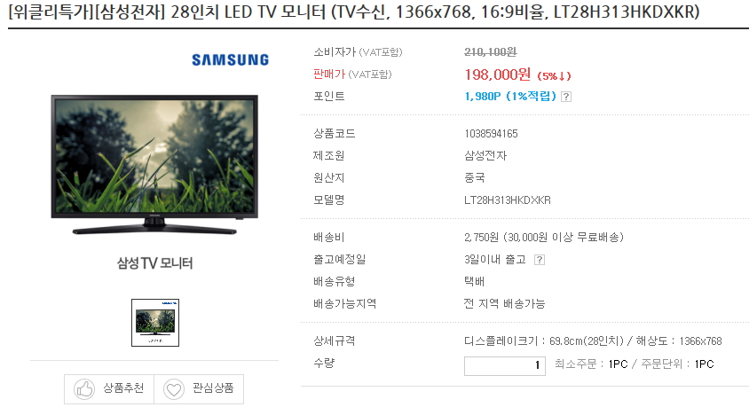This screenshot has width=749, height=407.
Task: Open the help icon next to 출고예정일
Action: tap(540, 260)
